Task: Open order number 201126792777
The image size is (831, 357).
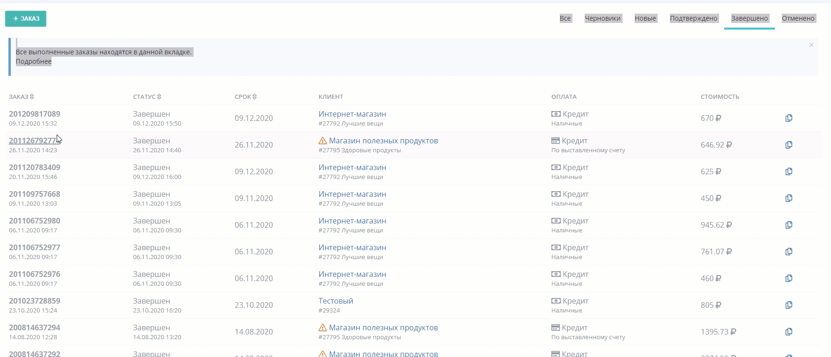Action: pos(33,141)
